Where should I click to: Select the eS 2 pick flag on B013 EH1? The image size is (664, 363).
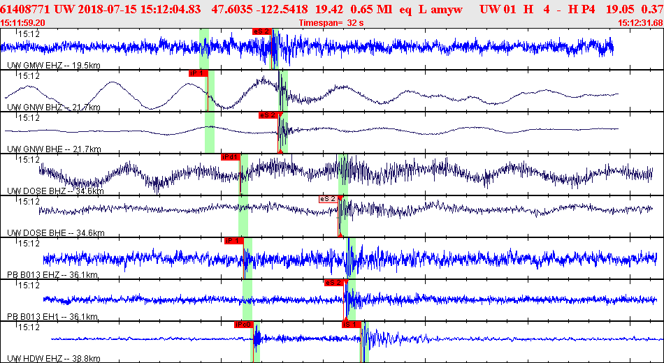click(333, 283)
